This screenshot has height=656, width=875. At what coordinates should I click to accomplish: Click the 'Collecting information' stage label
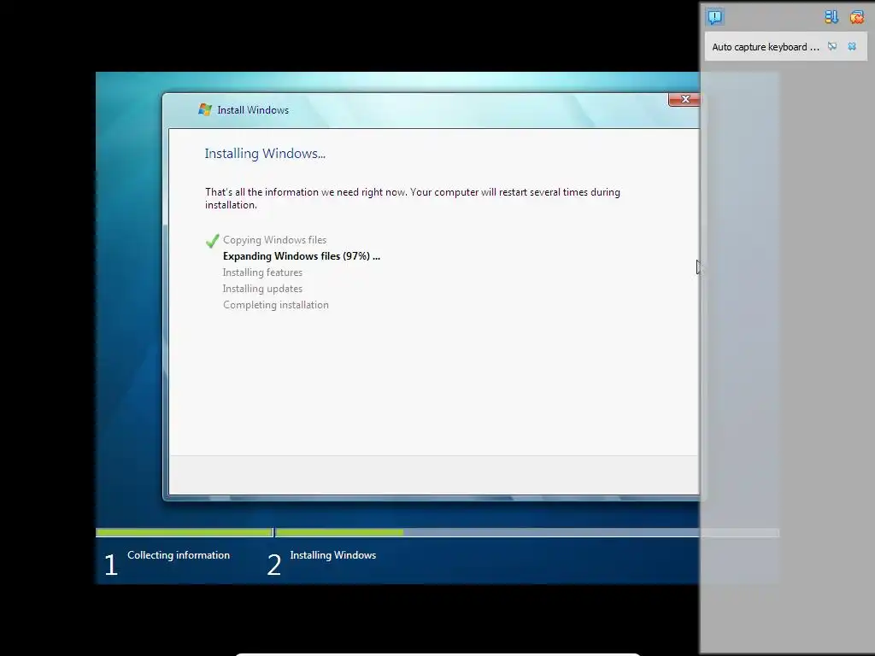pyautogui.click(x=179, y=555)
